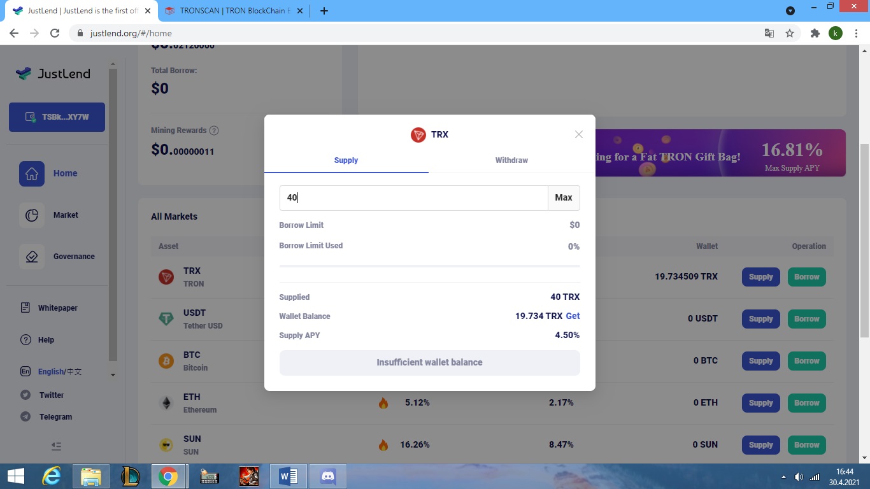Open the Chrome profile avatar K

[x=836, y=33]
